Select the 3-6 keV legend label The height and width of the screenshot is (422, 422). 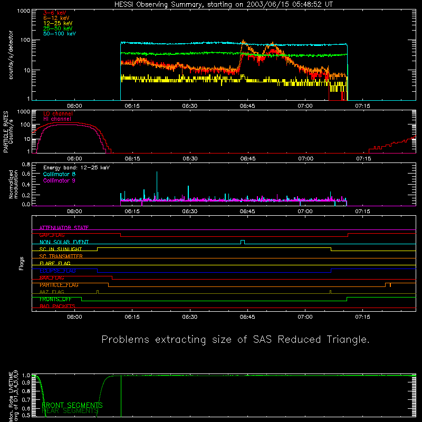pyautogui.click(x=54, y=13)
